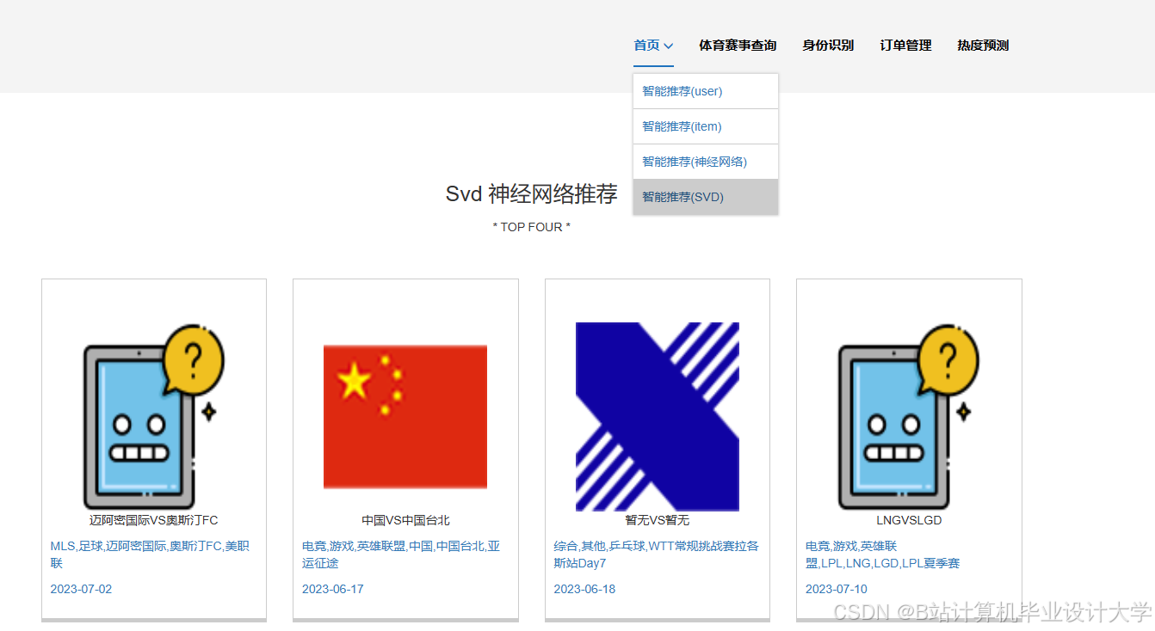Viewport: 1155px width, 631px height.
Task: Click the date 2023-07-02
Action: [81, 589]
